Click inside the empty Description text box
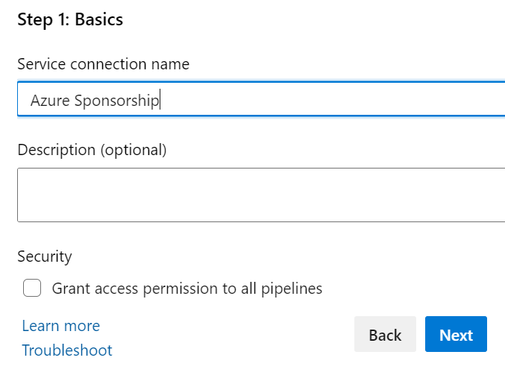This screenshot has height=384, width=505. (x=261, y=195)
